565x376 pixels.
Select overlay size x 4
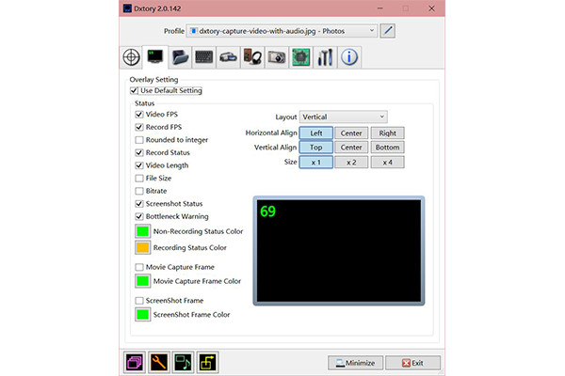point(387,163)
